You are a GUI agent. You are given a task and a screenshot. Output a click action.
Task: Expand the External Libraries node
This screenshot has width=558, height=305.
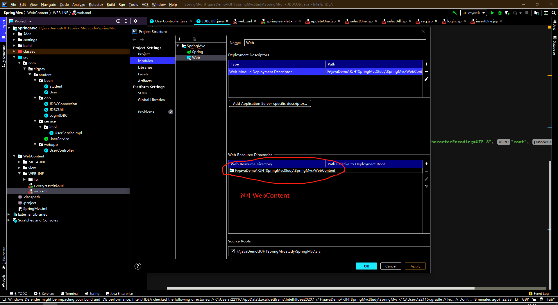pyautogui.click(x=9, y=214)
